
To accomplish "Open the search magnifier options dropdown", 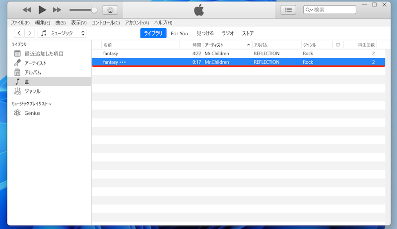I will point(310,10).
